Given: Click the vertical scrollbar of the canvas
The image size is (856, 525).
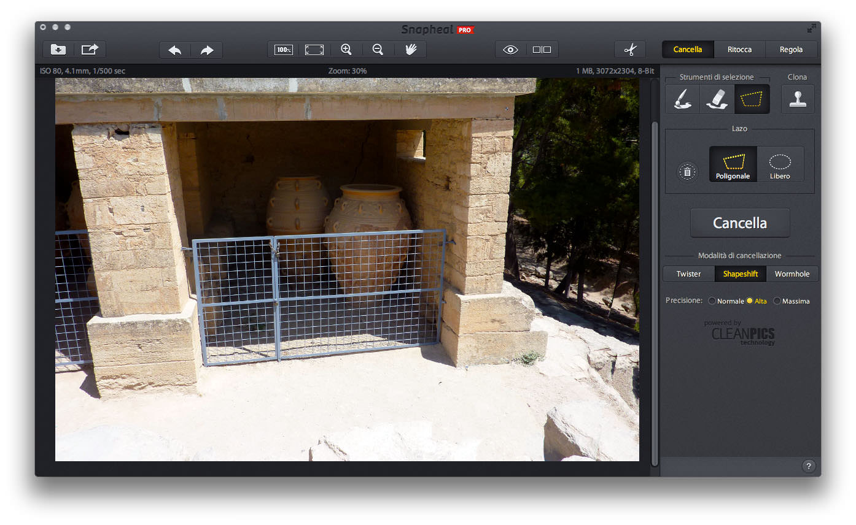Looking at the screenshot, I should (655, 293).
